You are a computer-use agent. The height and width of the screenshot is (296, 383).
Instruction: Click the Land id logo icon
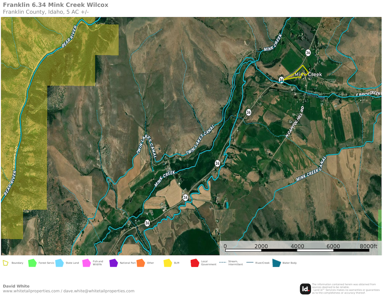pyautogui.click(x=305, y=288)
